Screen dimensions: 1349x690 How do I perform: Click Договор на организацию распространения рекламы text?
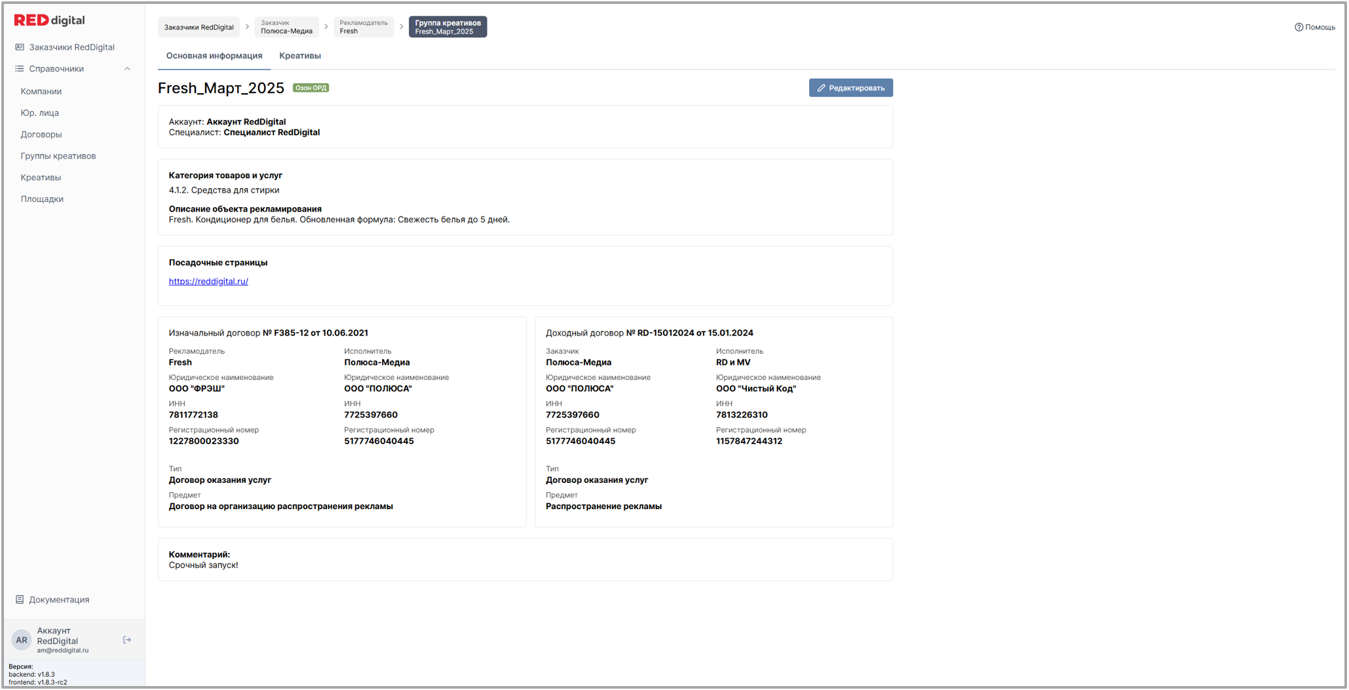pos(281,507)
